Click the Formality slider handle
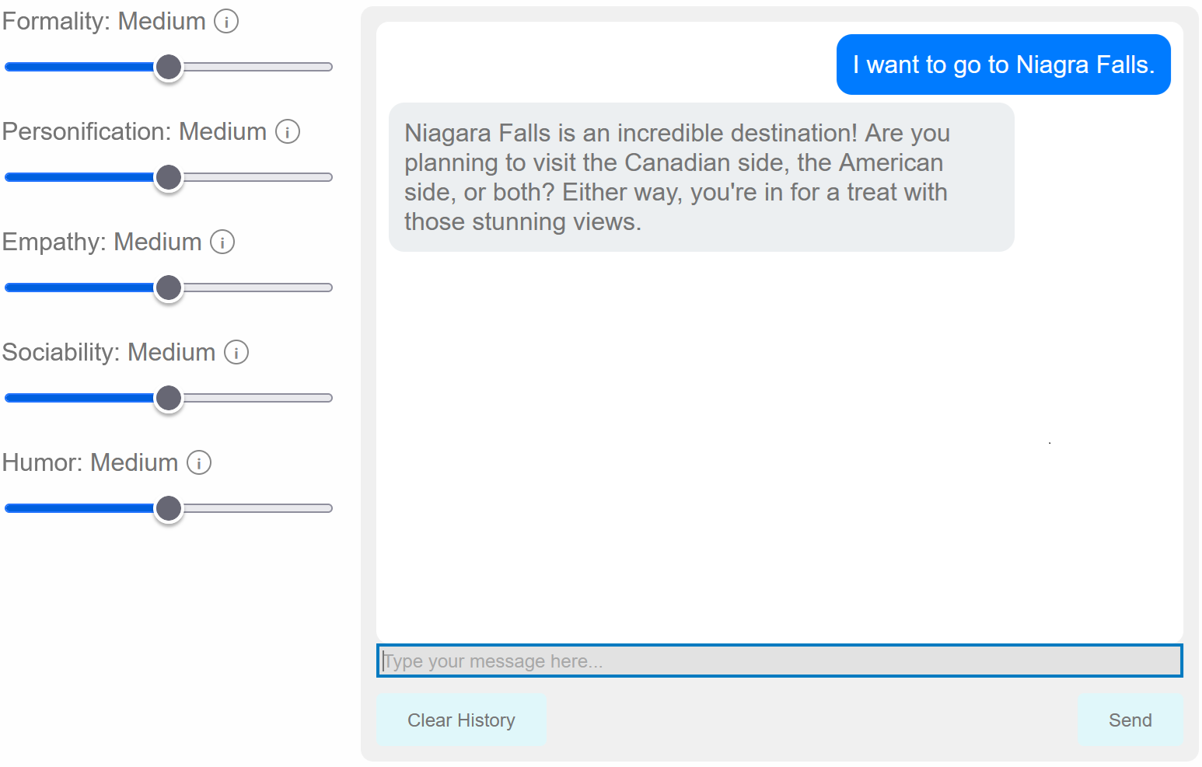 click(x=169, y=68)
